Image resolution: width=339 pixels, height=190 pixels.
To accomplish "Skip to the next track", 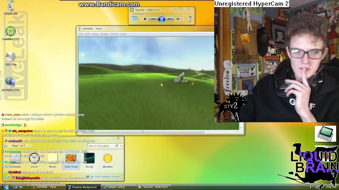I will tap(170, 19).
